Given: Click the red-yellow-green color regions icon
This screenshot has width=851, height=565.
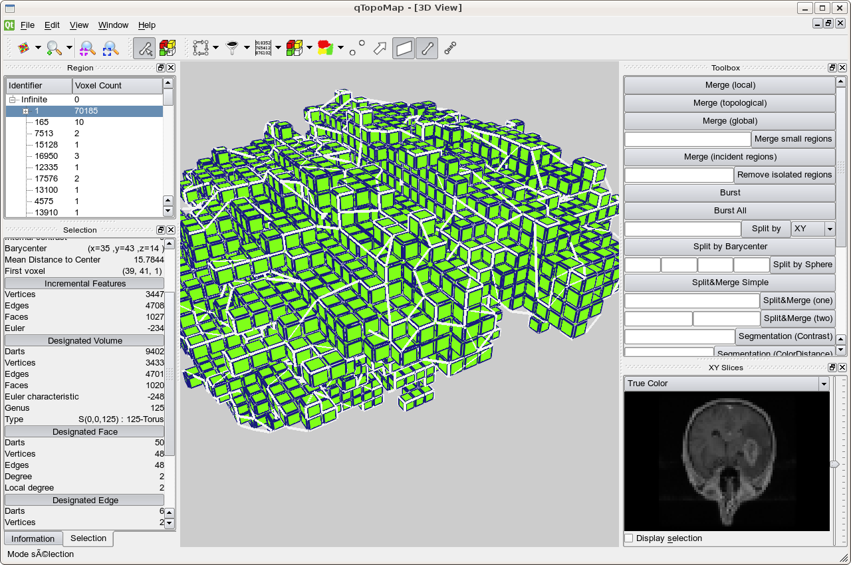Looking at the screenshot, I should 325,48.
